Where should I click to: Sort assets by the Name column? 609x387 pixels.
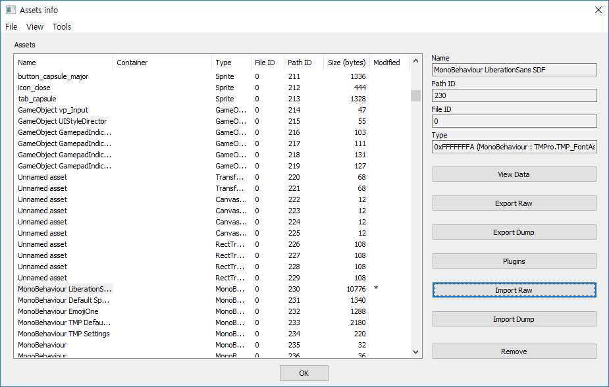point(26,62)
